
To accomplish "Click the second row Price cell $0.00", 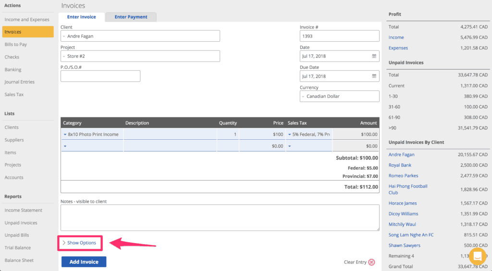I will point(262,146).
